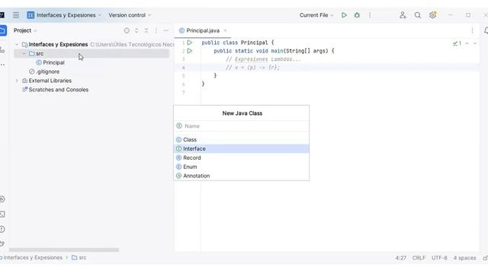This screenshot has height=274, width=488.
Task: Change UTF-8 encoding in status bar
Action: tap(439, 258)
